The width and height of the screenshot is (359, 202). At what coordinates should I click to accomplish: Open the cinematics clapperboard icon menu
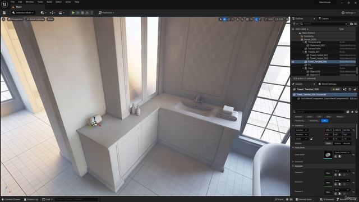[61, 13]
